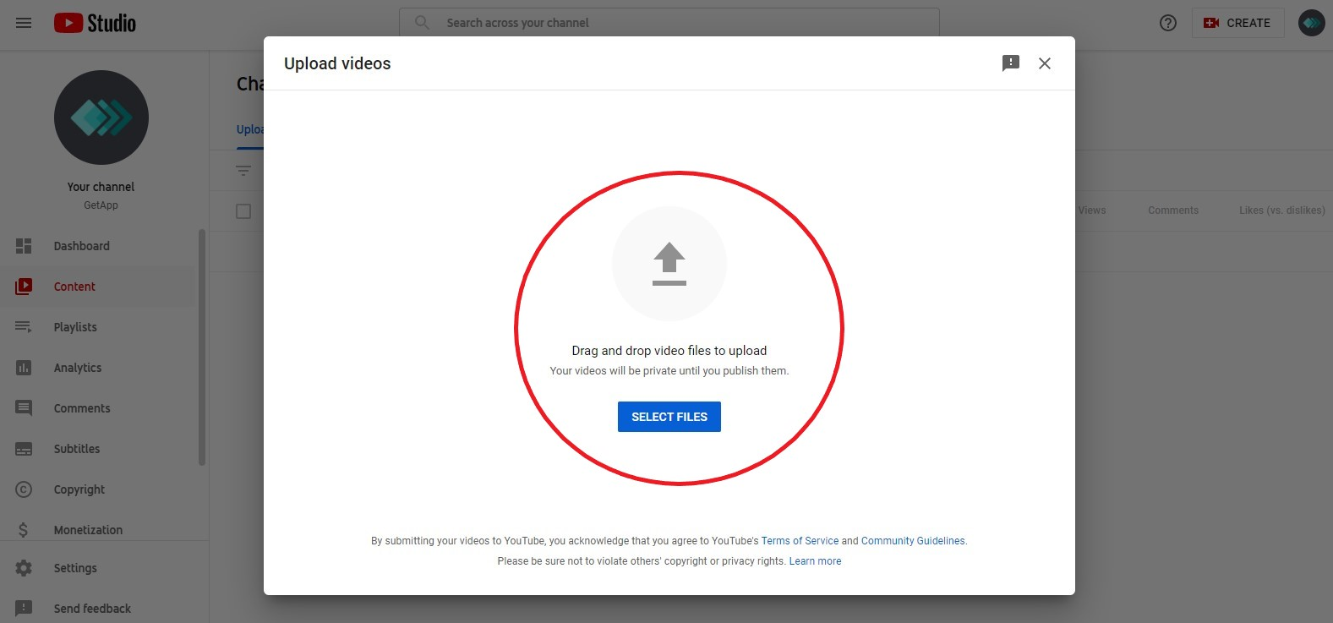The image size is (1333, 623).
Task: Click the dialog feedback exclamation icon
Action: [x=1011, y=63]
